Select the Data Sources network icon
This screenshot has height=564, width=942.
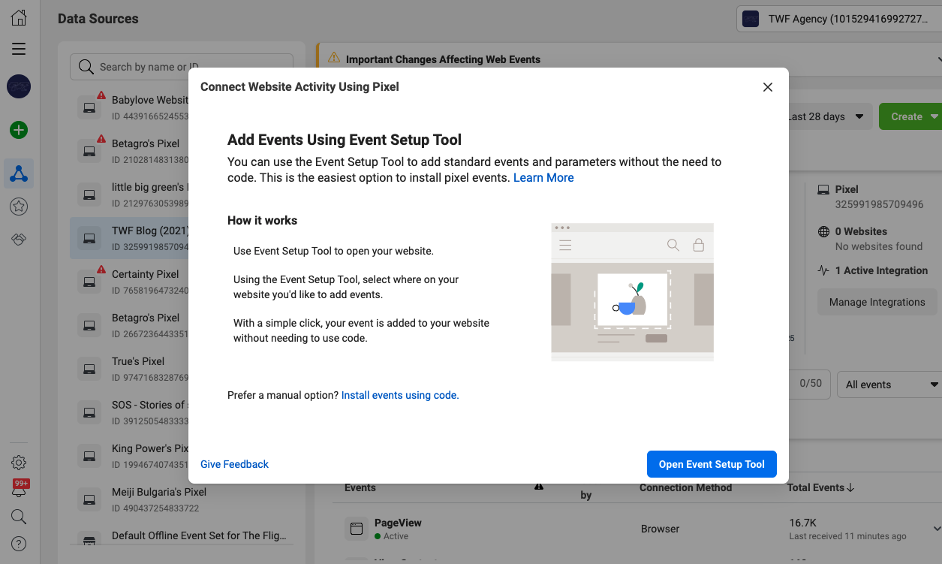[x=19, y=174]
